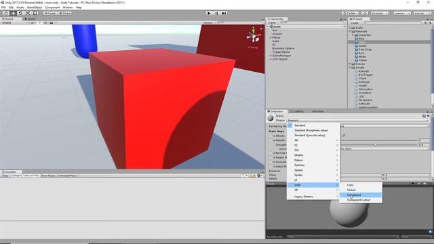Toggle scene lighting button
Viewport: 434px width, 244px height.
tap(39, 22)
